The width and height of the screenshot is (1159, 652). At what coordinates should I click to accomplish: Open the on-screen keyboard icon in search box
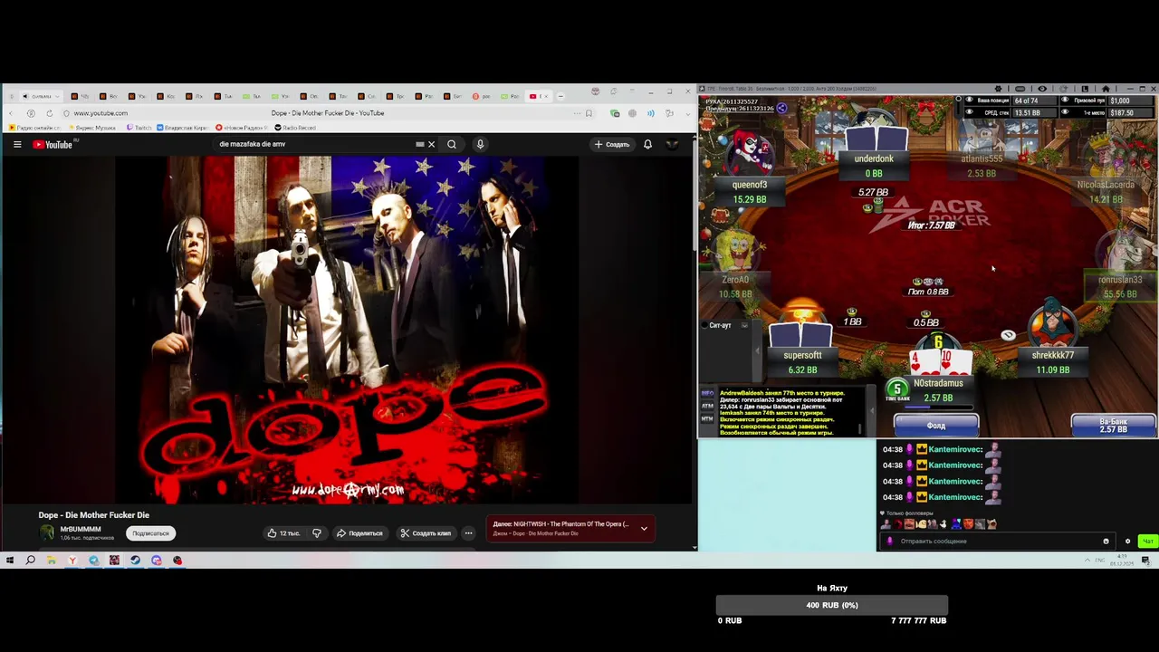[x=419, y=144]
